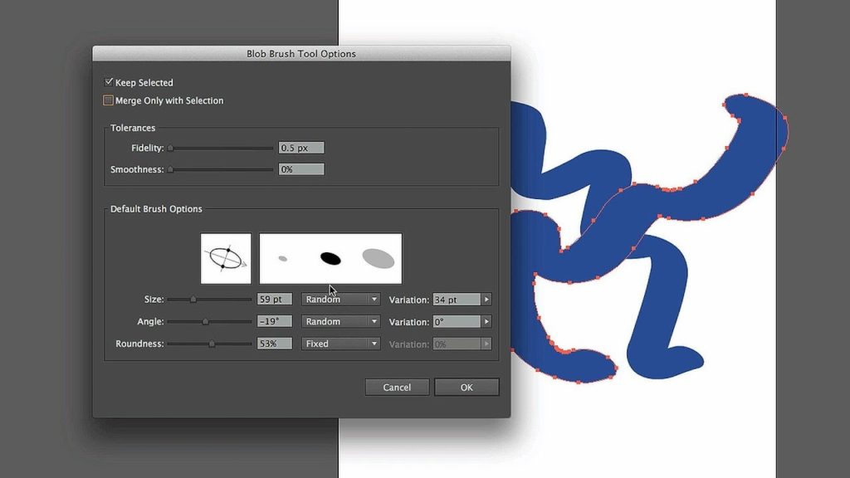The image size is (850, 478).
Task: Click the brush angle preview ellipse
Action: tap(226, 259)
